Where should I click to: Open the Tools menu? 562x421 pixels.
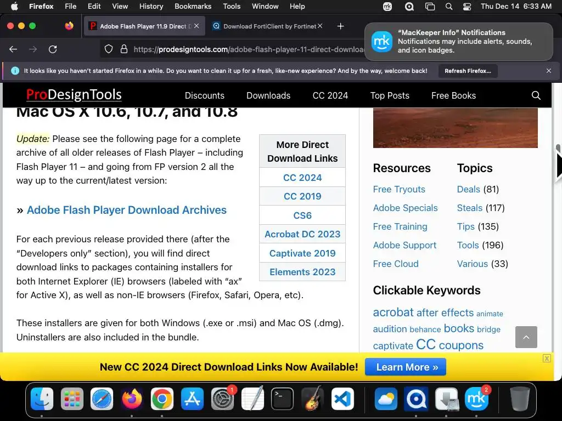pyautogui.click(x=232, y=7)
